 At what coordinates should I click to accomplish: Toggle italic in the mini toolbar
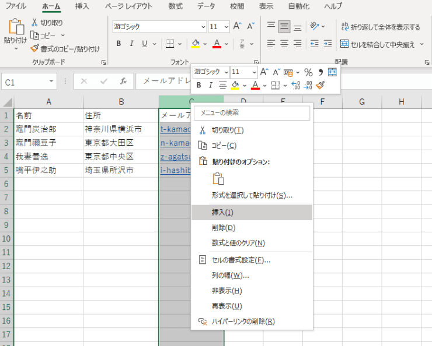coord(210,86)
